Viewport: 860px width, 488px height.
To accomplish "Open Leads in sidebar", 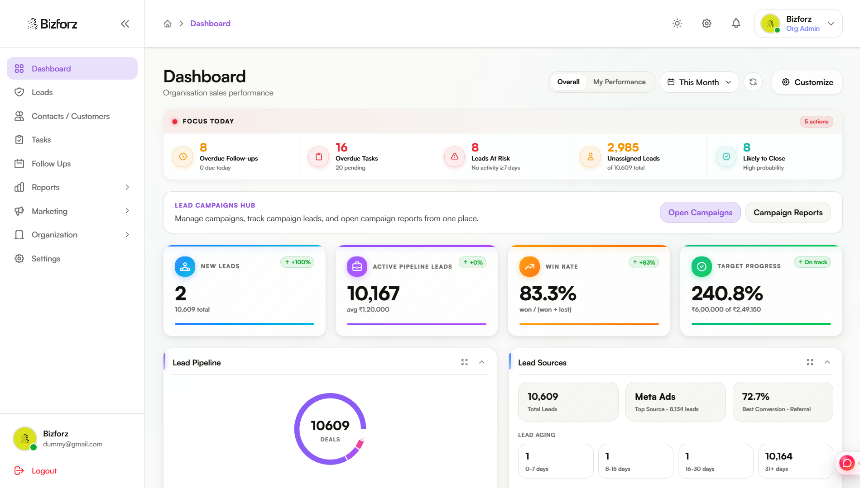I will 72,92.
